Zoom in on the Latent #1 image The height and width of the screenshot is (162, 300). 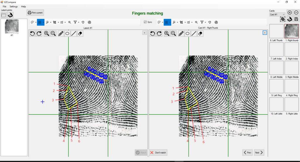(x=47, y=34)
